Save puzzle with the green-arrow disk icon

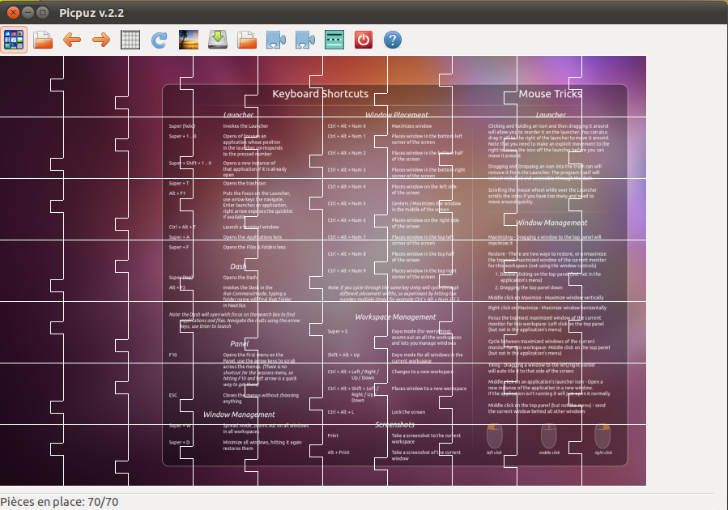click(217, 40)
